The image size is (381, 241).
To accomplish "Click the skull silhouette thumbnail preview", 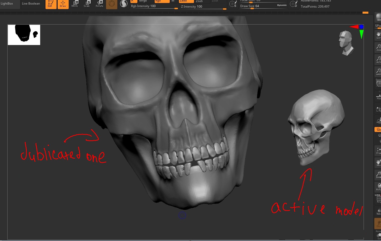I will pos(24,35).
